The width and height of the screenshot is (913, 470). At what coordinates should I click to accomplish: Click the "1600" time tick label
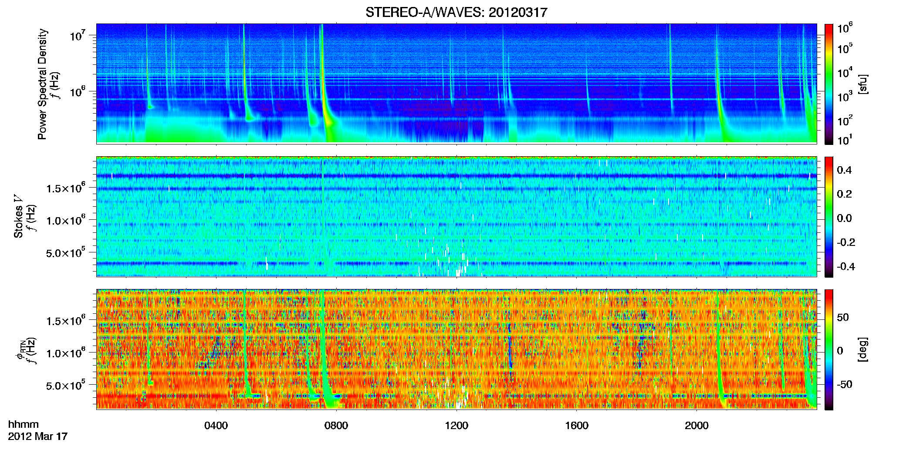(x=577, y=426)
